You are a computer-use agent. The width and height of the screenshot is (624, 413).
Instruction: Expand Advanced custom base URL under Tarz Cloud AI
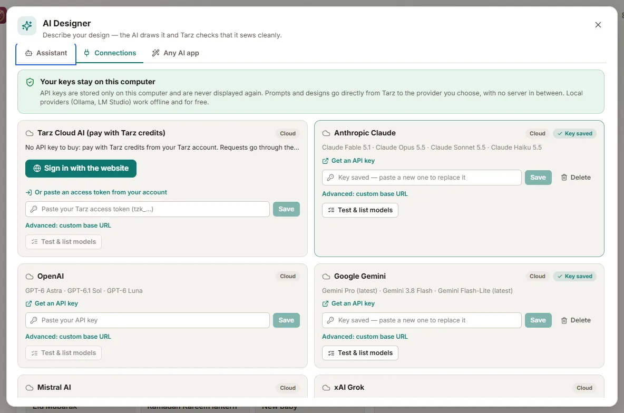click(x=69, y=225)
